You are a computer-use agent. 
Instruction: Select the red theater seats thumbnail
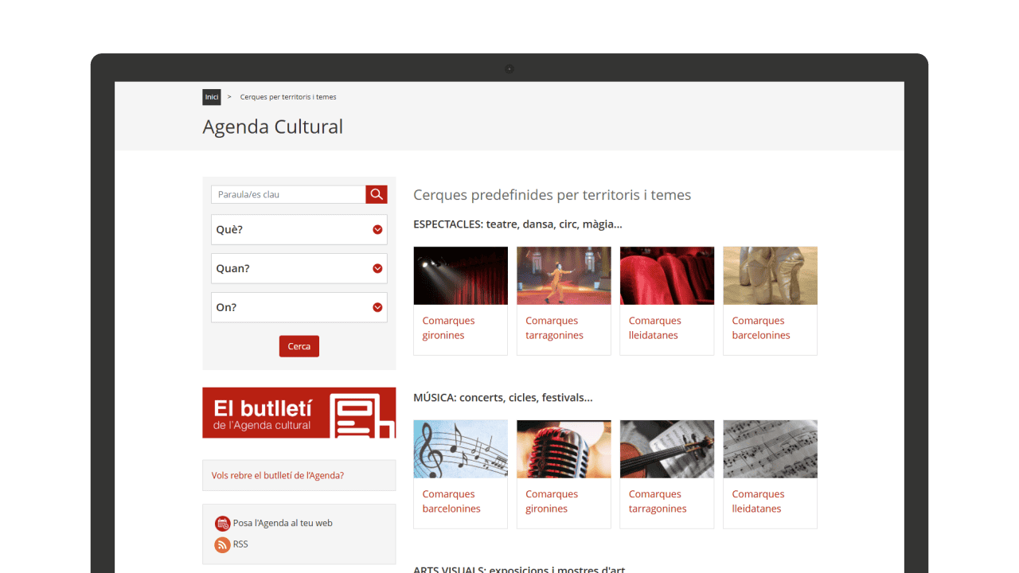666,275
